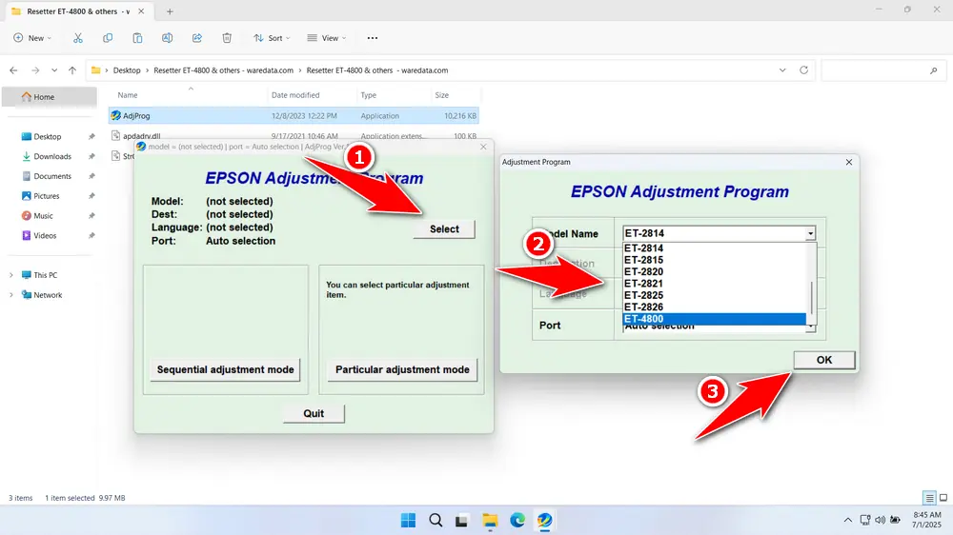Viewport: 953px width, 535px height.
Task: Select the AdjProg application file
Action: (x=294, y=115)
